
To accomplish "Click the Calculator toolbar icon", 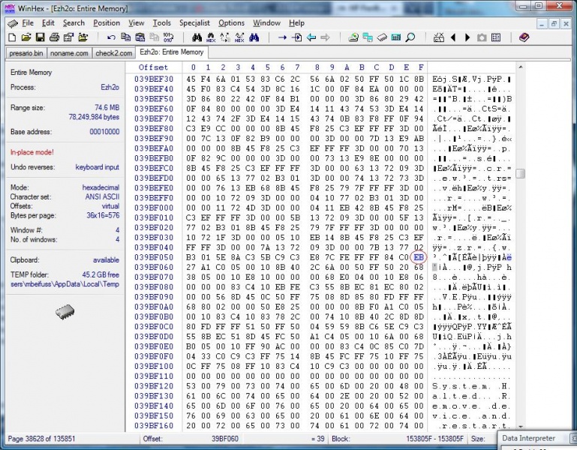I will [396, 37].
